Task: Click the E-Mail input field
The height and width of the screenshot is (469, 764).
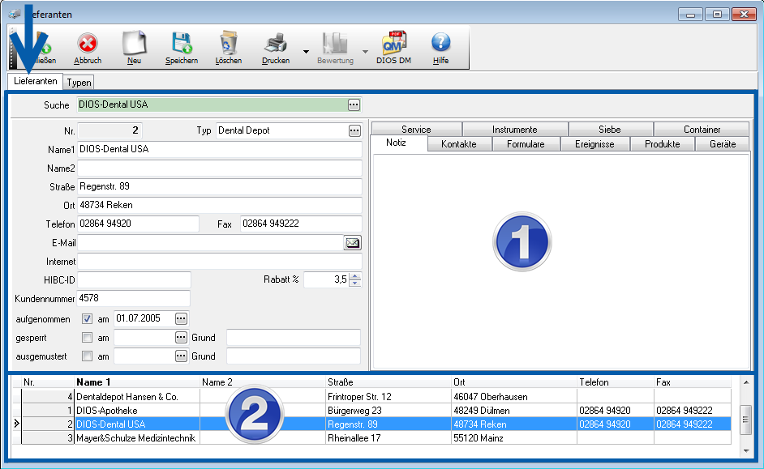Action: point(211,242)
